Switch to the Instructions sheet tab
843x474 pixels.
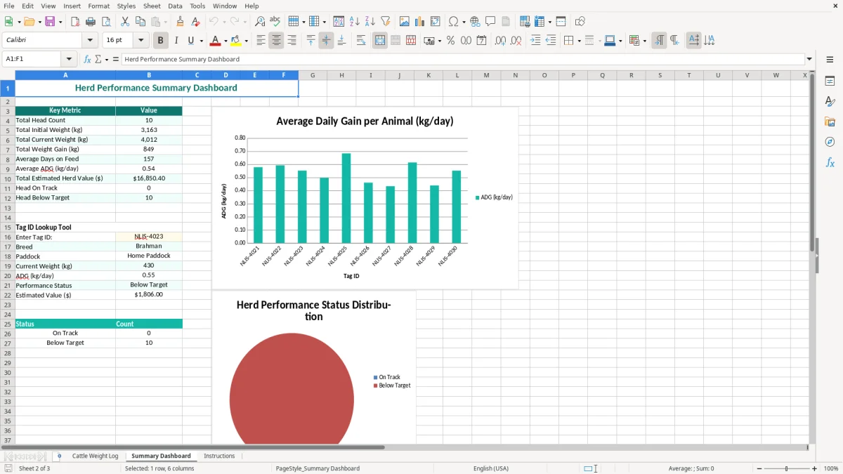point(219,456)
